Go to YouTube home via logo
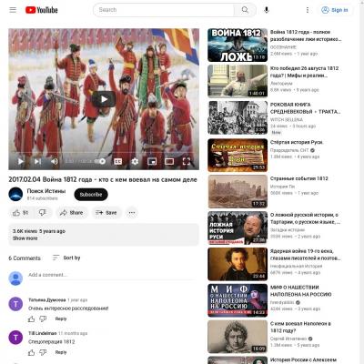 pyautogui.click(x=42, y=10)
